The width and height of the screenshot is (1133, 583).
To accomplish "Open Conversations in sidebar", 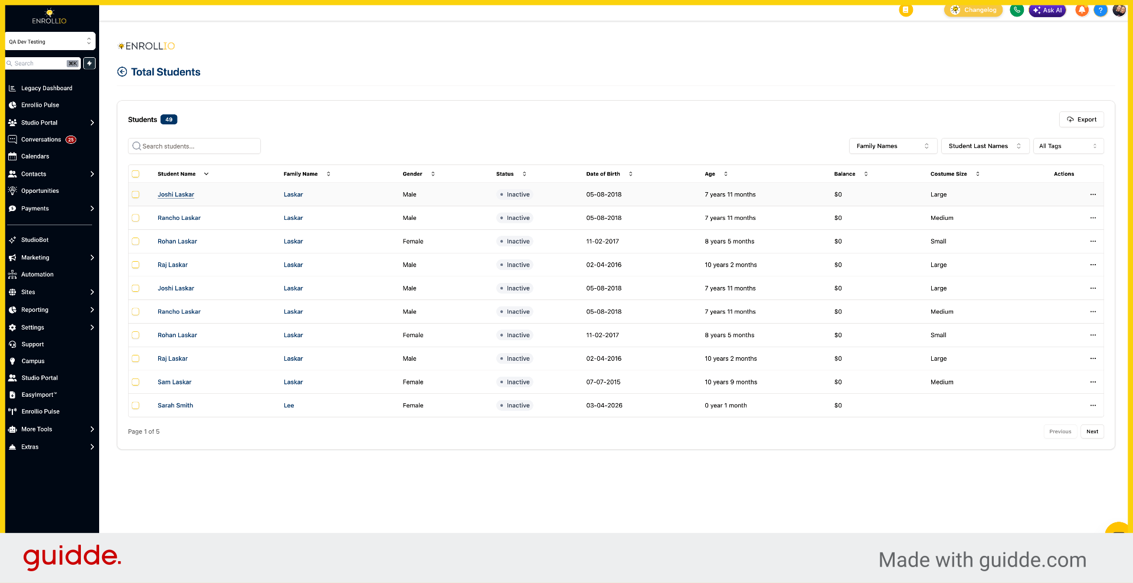I will pos(41,140).
